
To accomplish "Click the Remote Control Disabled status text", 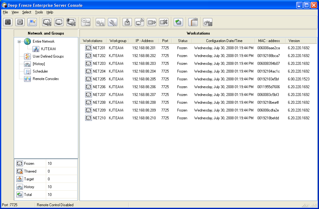I will point(55,205).
